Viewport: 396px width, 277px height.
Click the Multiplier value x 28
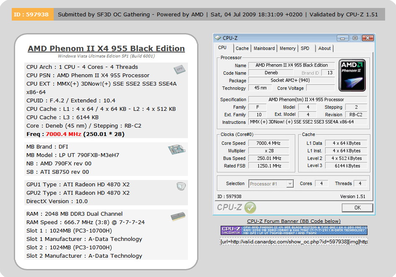[x=268, y=151]
